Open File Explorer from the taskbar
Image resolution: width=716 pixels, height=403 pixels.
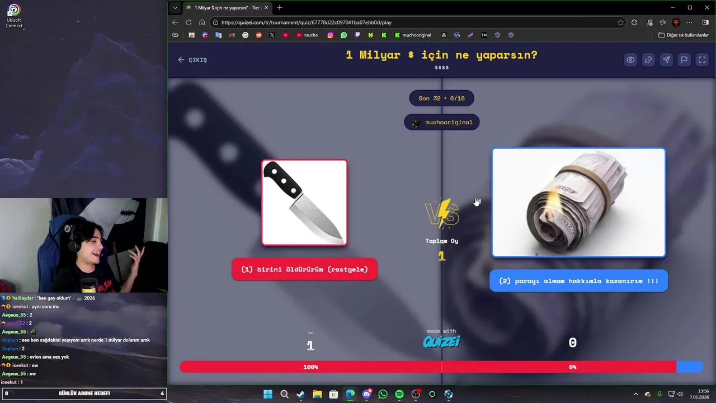pos(317,394)
